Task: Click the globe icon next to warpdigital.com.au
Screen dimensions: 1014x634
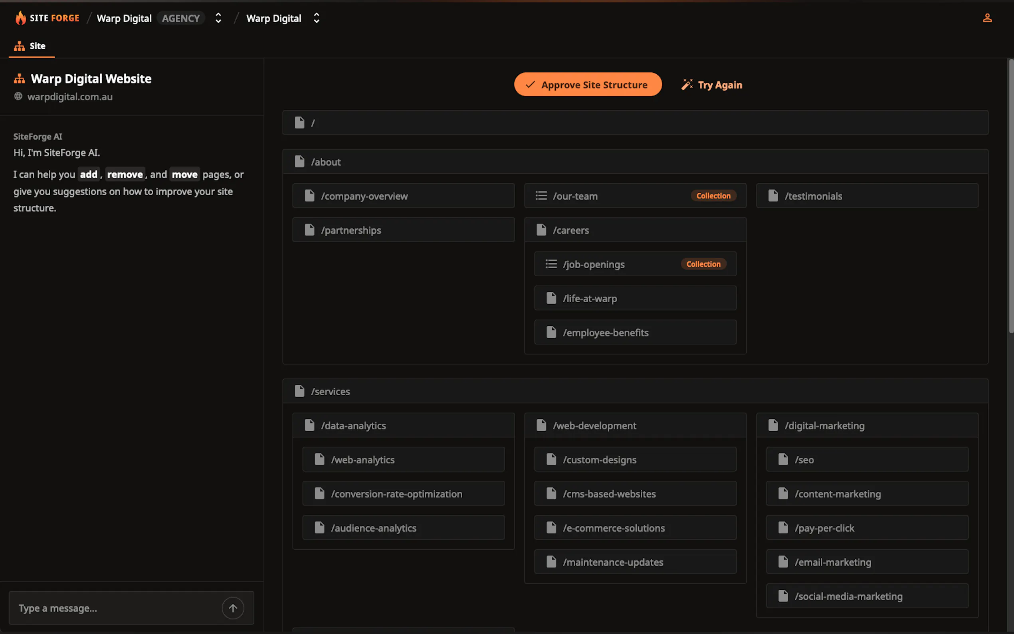Action: [18, 97]
